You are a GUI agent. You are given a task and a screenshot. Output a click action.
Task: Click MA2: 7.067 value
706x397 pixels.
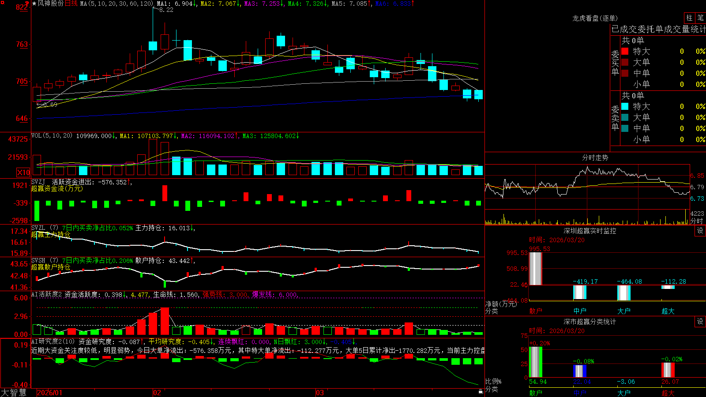220,4
